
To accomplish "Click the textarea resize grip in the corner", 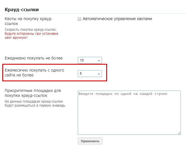I will click(179, 133).
